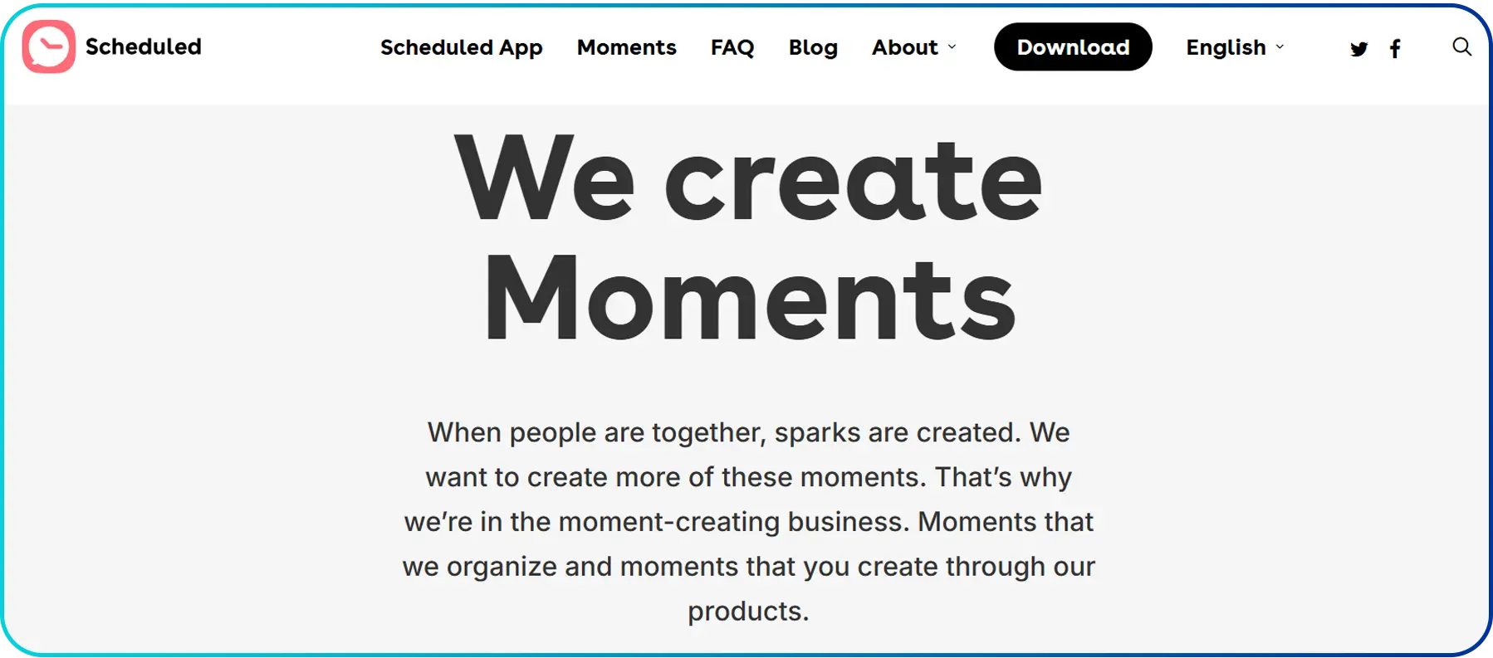Expand the About dropdown chevron
The image size is (1493, 658).
[x=952, y=48]
